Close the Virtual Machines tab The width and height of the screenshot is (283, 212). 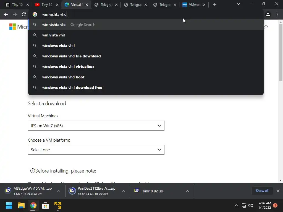pos(87,5)
